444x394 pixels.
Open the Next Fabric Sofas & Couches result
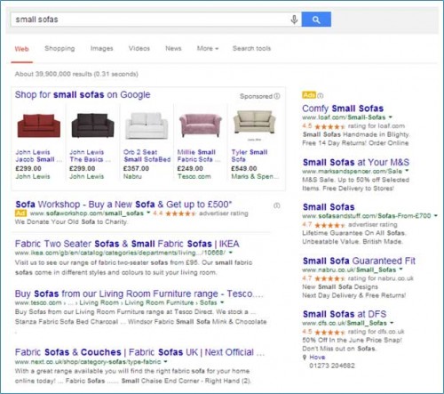[x=139, y=352]
